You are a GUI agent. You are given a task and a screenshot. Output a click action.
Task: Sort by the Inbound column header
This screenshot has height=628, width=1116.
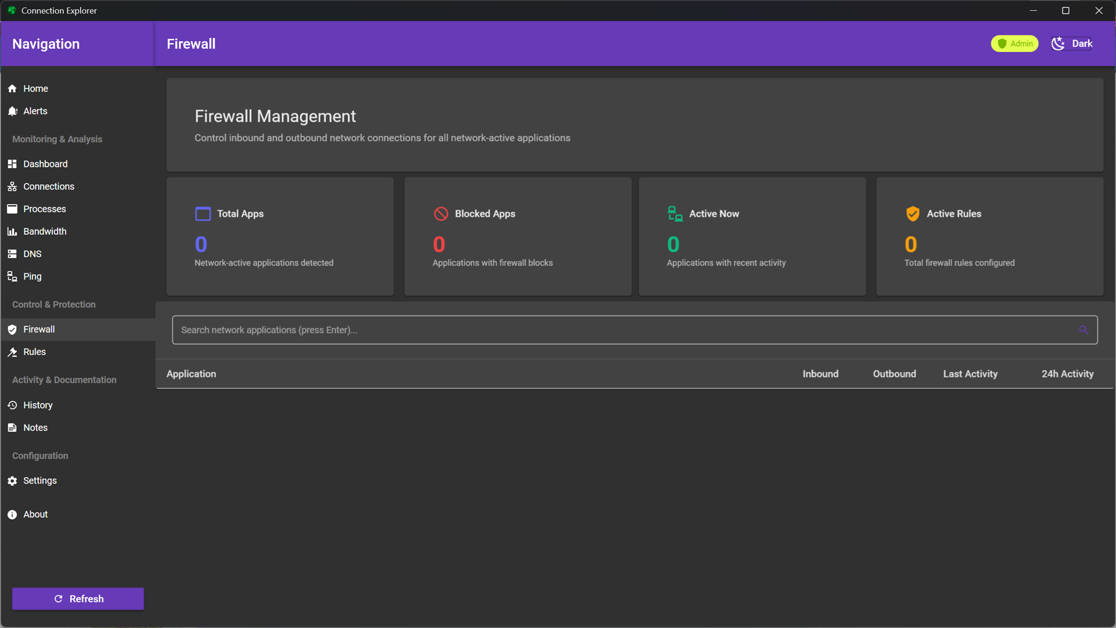(820, 374)
